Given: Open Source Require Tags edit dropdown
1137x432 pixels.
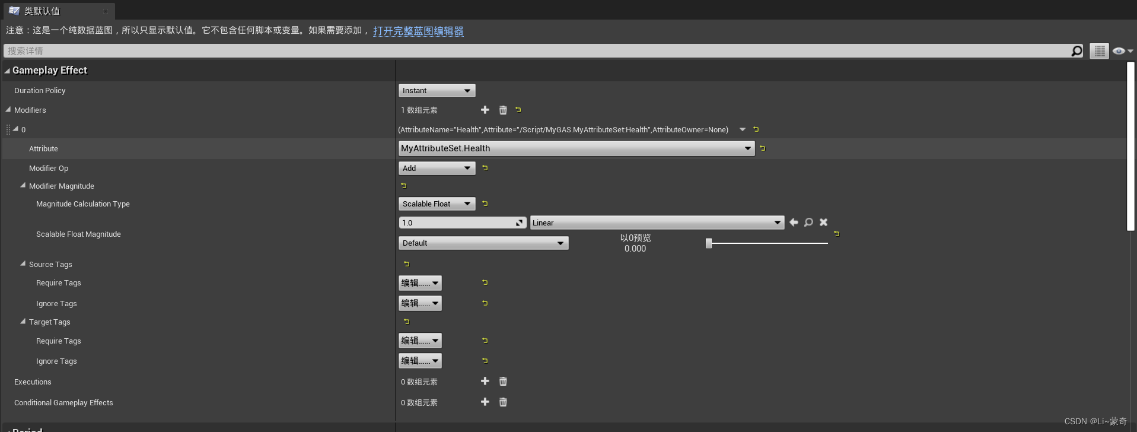Looking at the screenshot, I should (420, 283).
